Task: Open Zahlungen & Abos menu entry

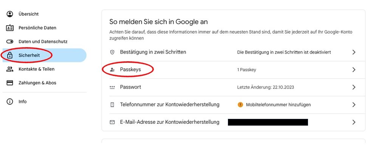Action: coord(37,83)
